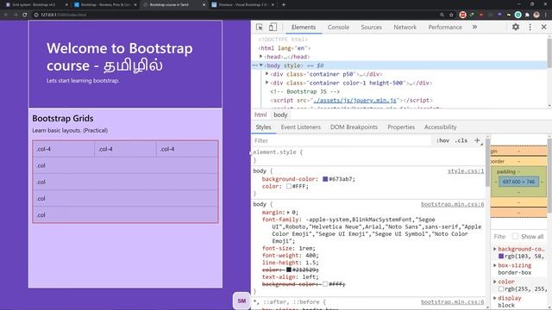Open jquery.min.js script source link
Screen dimensions: 552x310
click(x=354, y=100)
